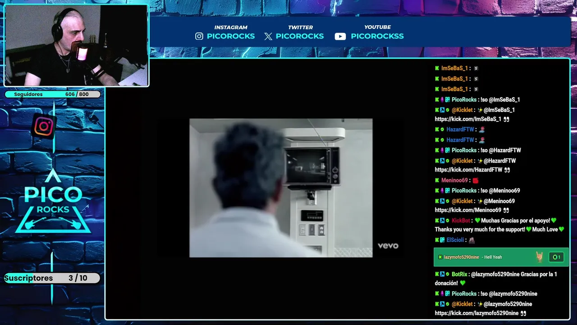Click the green heart ending BotRix's message
The width and height of the screenshot is (577, 325).
pyautogui.click(x=463, y=283)
